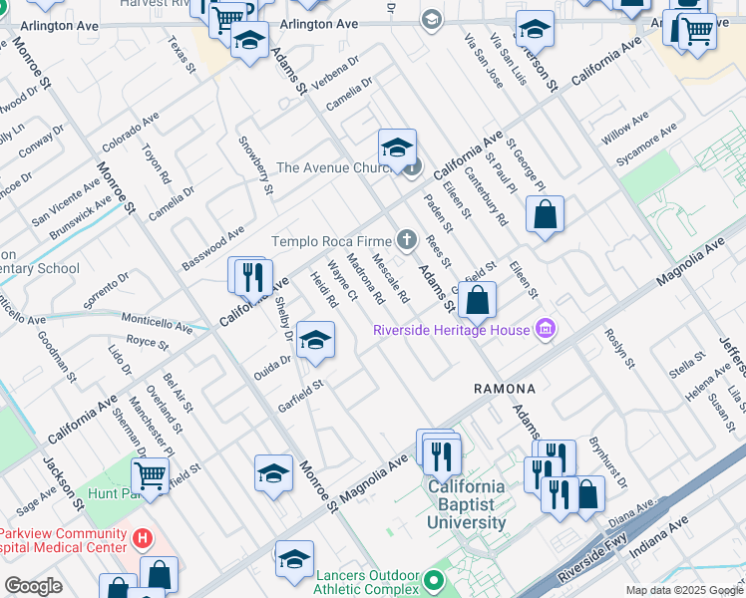The height and width of the screenshot is (598, 746).
Task: Click the Verbena Dr street label
Action: pos(335,73)
